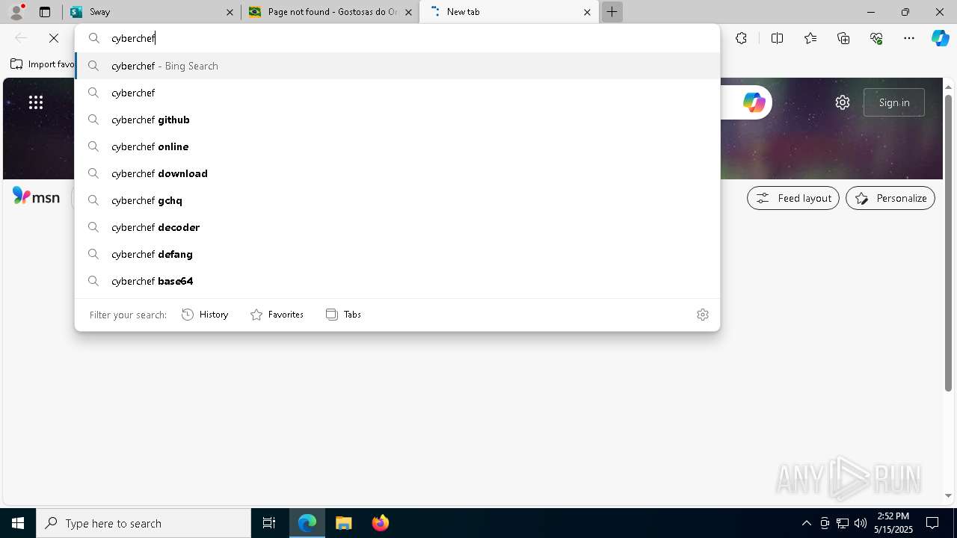Open Copilot sidebar icon
Viewport: 957px width, 538px height.
point(940,38)
